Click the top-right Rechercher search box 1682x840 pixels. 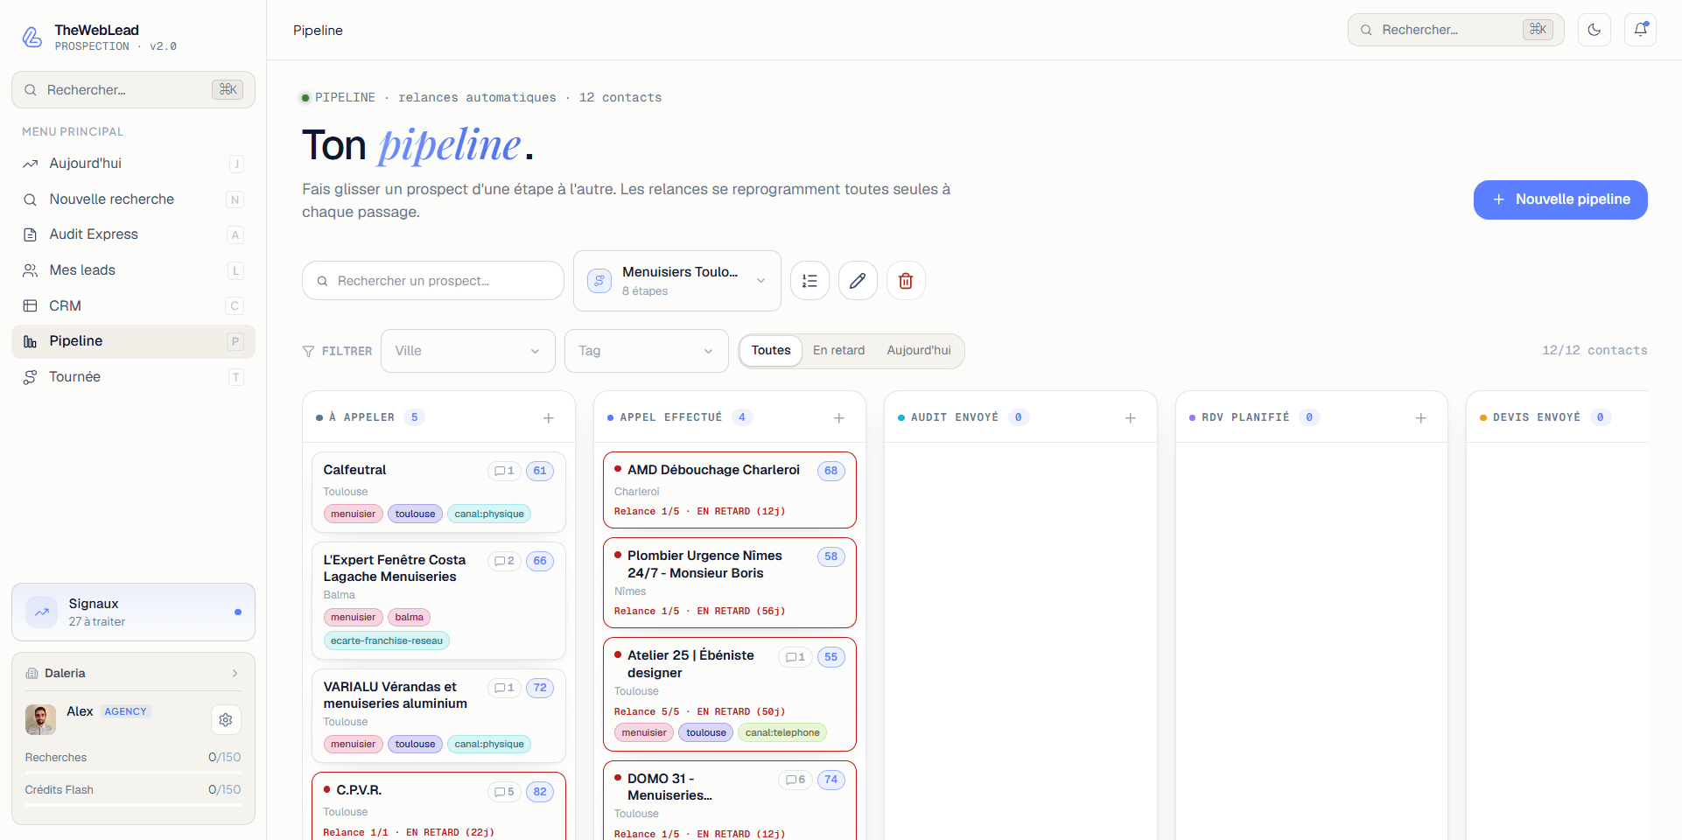coord(1456,30)
